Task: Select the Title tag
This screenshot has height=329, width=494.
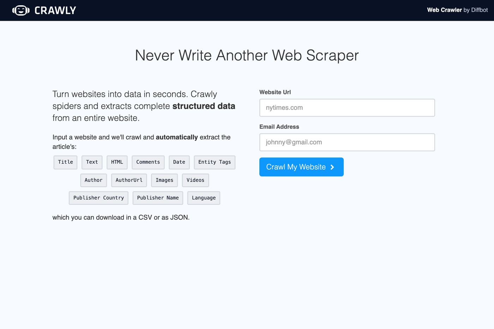Action: 66,162
